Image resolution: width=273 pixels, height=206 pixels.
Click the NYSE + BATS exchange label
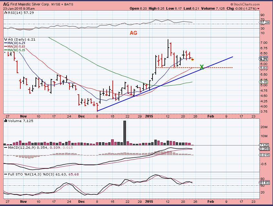click(62, 4)
